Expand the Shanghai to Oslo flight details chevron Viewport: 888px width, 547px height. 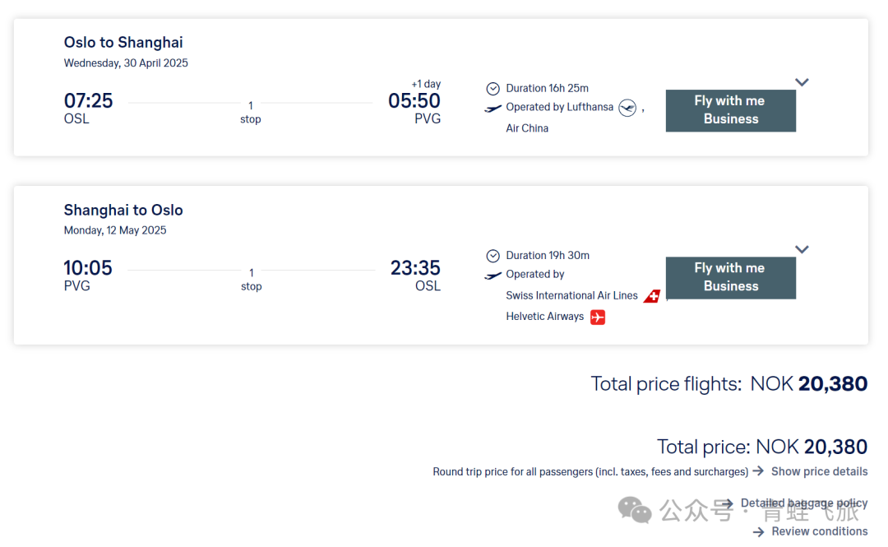coord(802,249)
